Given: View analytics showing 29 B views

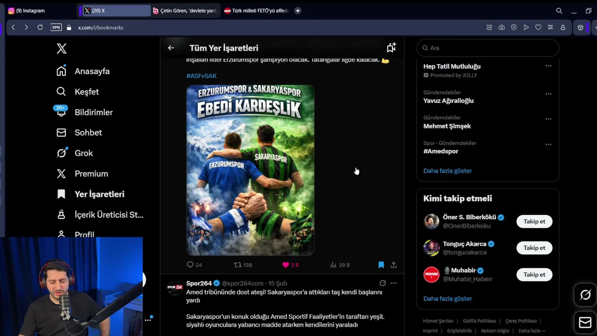Looking at the screenshot, I should point(340,265).
